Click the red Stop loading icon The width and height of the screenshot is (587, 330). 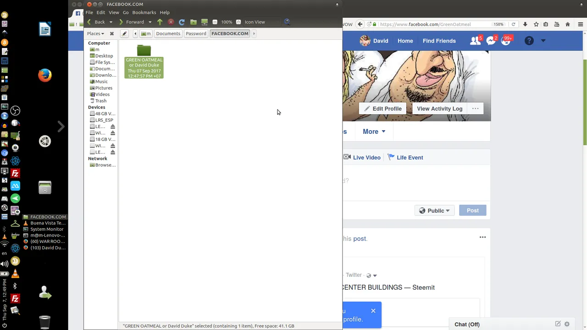(171, 22)
